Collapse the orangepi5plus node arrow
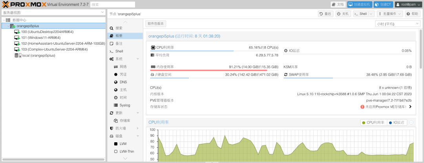Screen dimensions: 424x163 [x=8, y=26]
